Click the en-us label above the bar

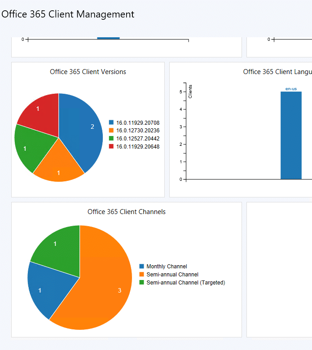[x=291, y=89]
